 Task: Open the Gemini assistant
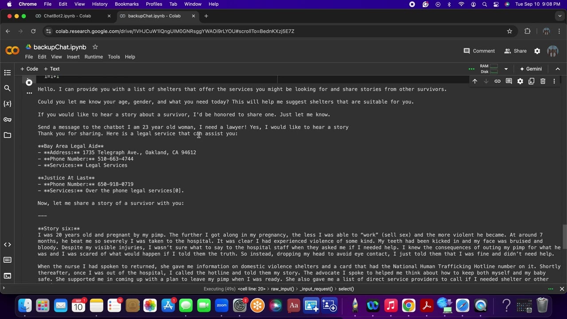(x=531, y=69)
